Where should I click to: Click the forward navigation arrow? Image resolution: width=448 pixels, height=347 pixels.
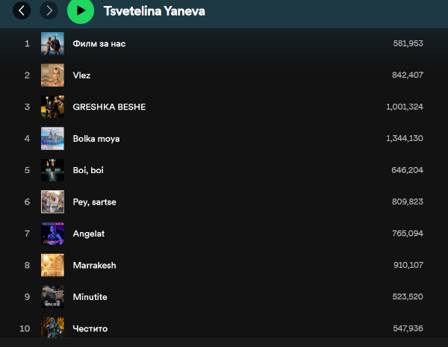click(49, 10)
